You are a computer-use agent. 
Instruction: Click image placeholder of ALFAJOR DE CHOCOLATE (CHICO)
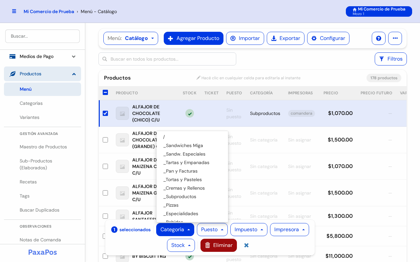pyautogui.click(x=122, y=113)
